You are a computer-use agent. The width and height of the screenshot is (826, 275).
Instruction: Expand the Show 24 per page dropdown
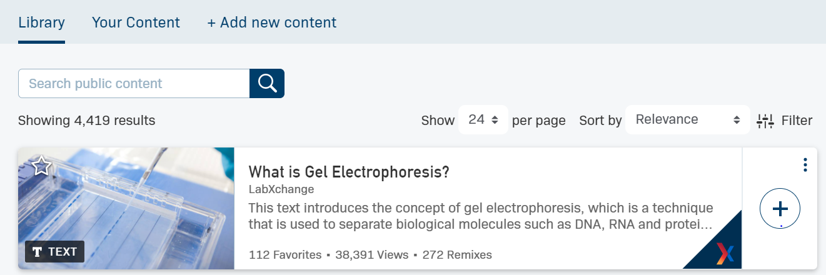483,119
